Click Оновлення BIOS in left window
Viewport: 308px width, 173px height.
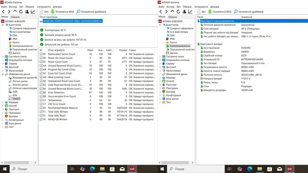click(63, 12)
